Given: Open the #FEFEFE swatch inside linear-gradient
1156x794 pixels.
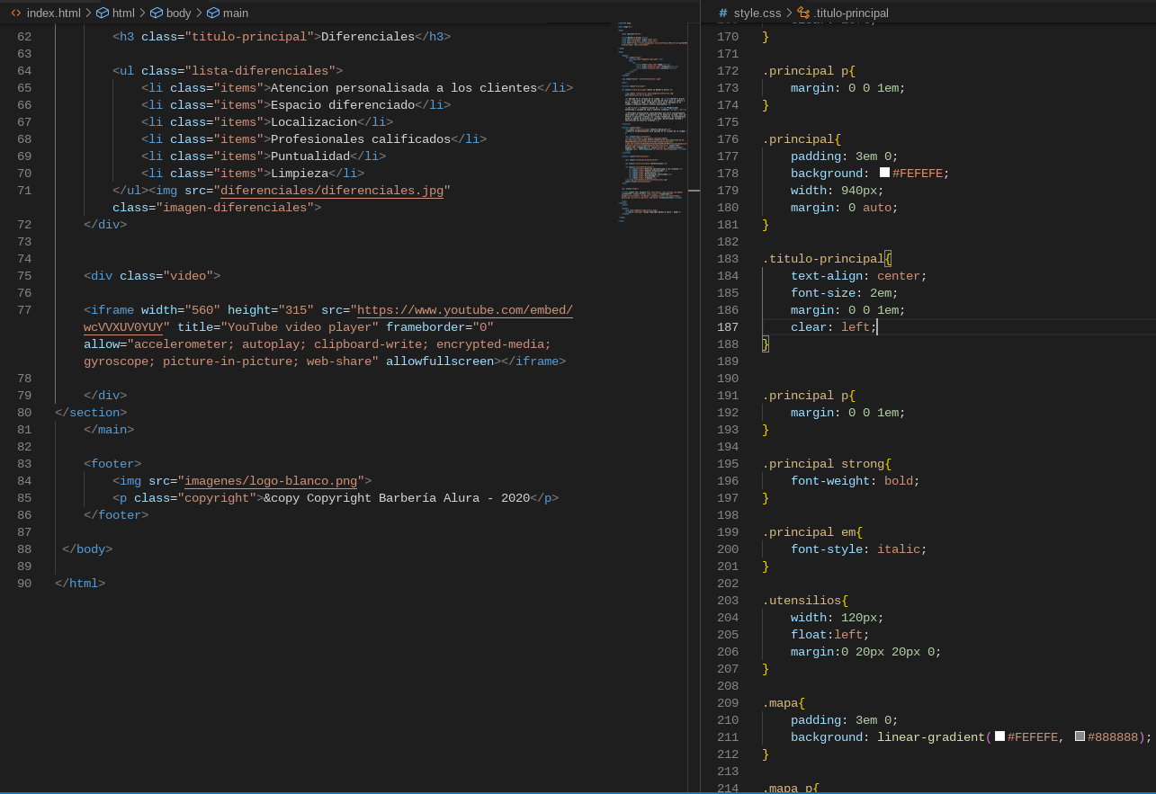Looking at the screenshot, I should point(999,736).
